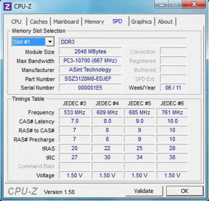Click the tRAS value 22
This screenshot has height=201, width=209.
coord(107,148)
